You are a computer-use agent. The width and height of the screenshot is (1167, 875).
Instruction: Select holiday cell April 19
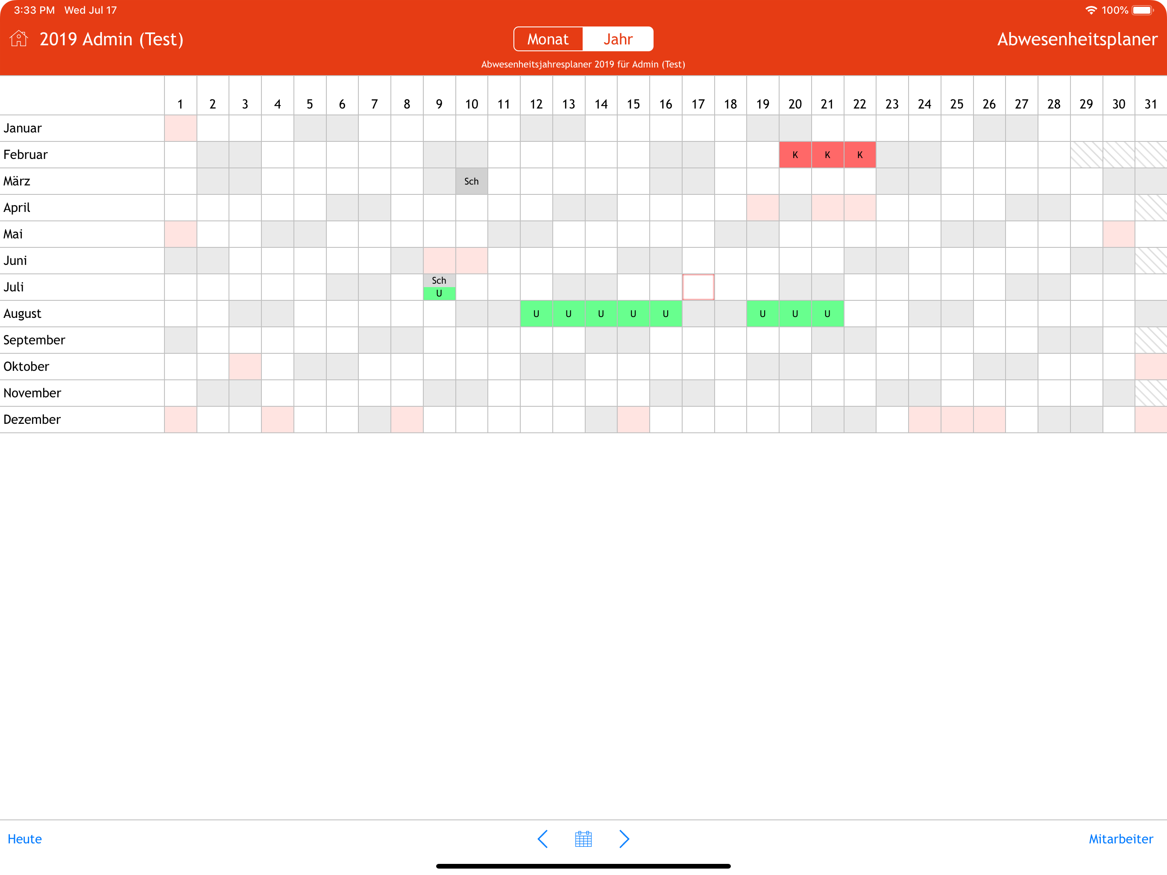click(x=762, y=207)
